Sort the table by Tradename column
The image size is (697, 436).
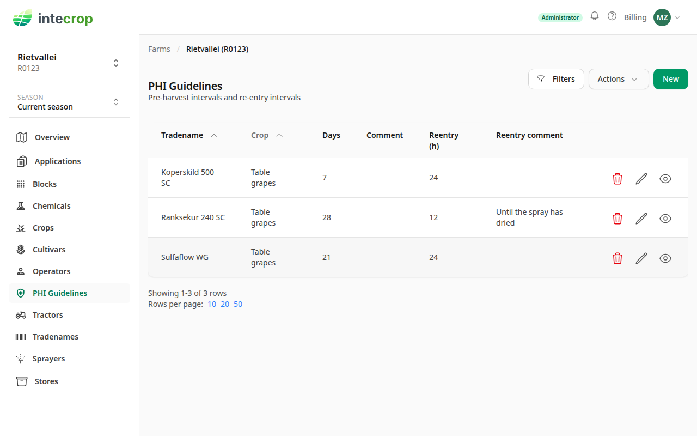(x=189, y=135)
